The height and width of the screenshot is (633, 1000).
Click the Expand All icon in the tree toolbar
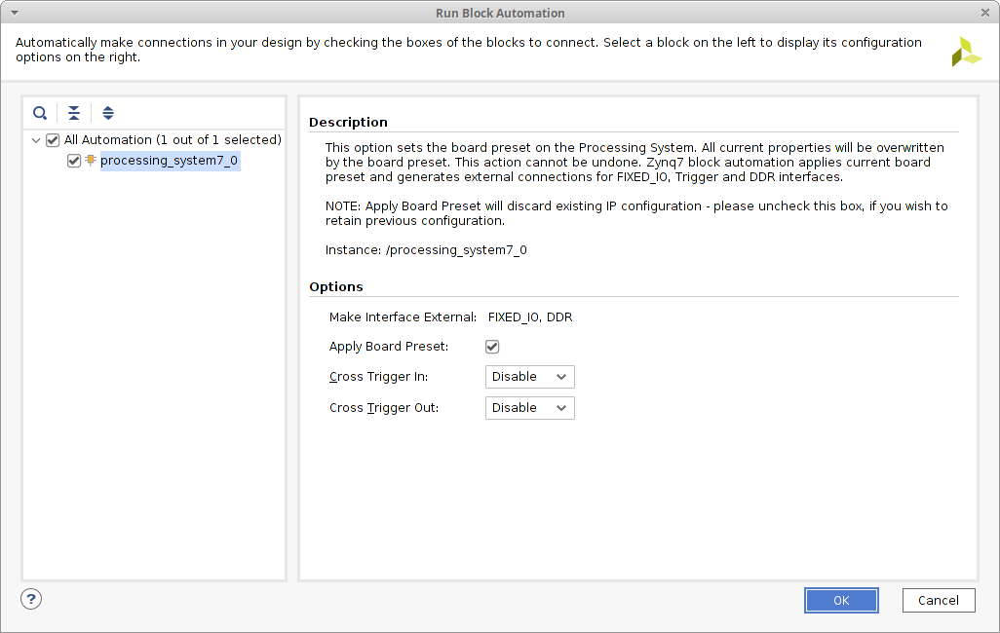point(108,113)
